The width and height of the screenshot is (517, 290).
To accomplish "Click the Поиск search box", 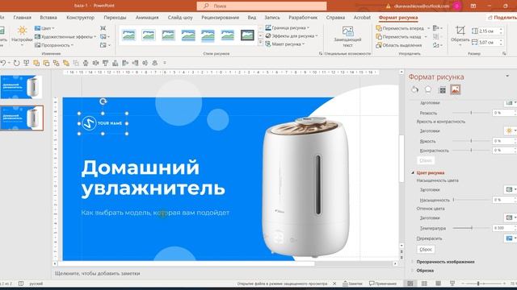I will [262, 6].
